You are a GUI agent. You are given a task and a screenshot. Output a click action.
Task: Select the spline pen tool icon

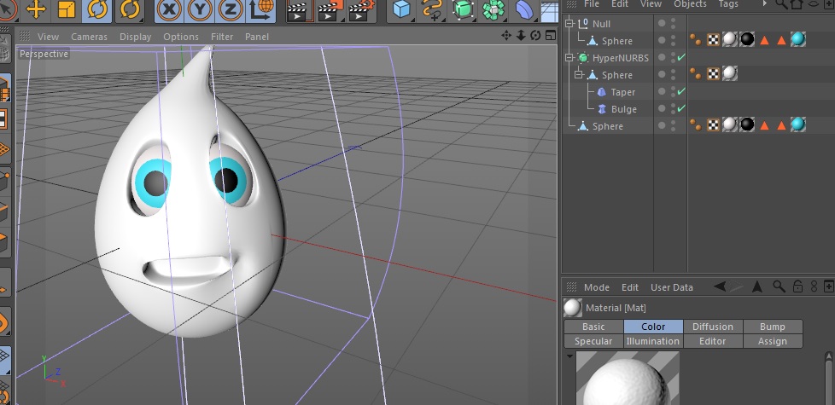pos(432,9)
